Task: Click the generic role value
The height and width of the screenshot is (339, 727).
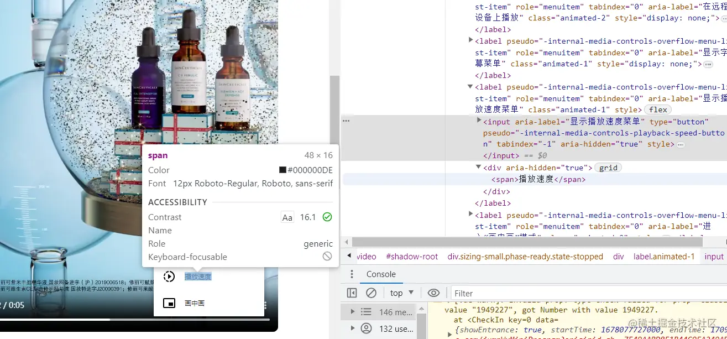Action: click(318, 244)
